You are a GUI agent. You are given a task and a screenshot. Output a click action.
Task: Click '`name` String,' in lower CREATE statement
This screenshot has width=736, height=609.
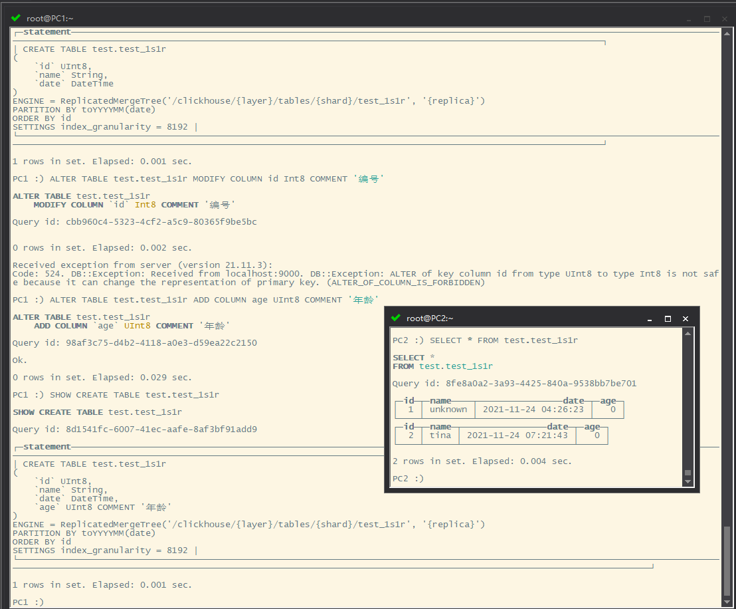[71, 489]
